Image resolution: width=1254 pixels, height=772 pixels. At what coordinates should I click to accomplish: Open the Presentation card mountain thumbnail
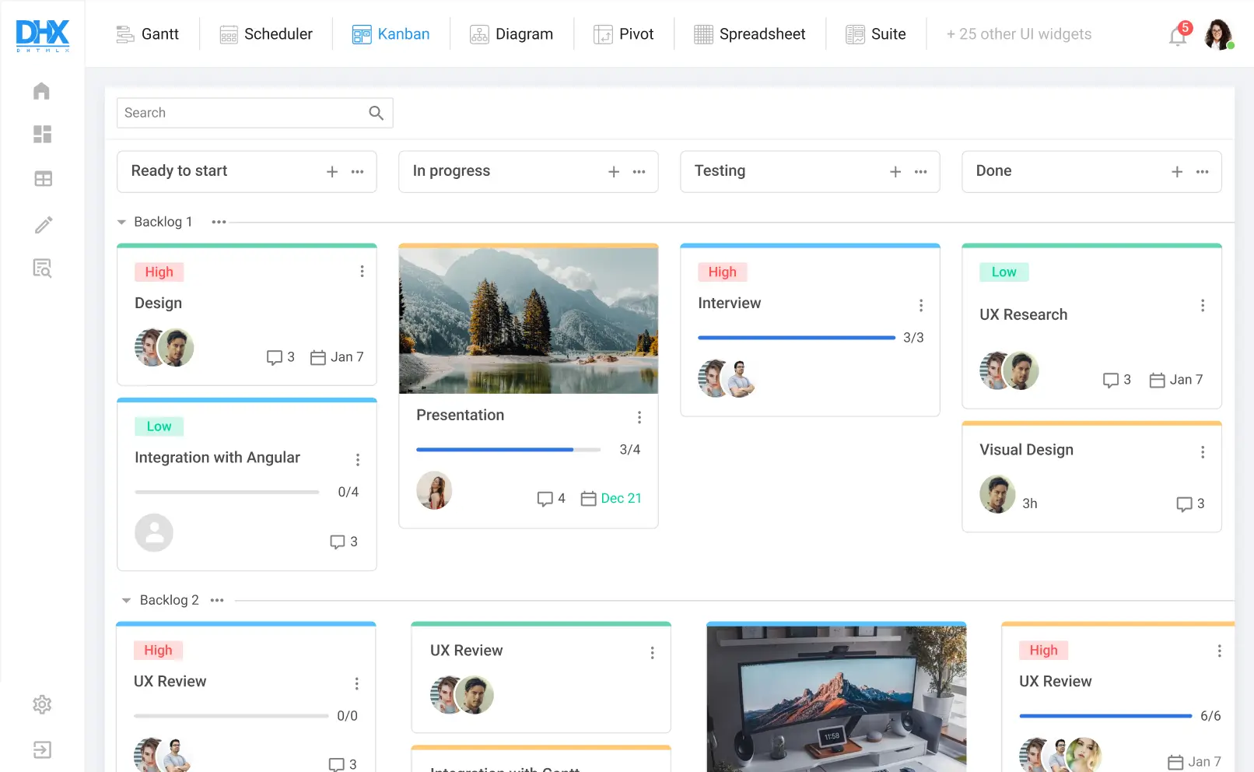coord(528,320)
